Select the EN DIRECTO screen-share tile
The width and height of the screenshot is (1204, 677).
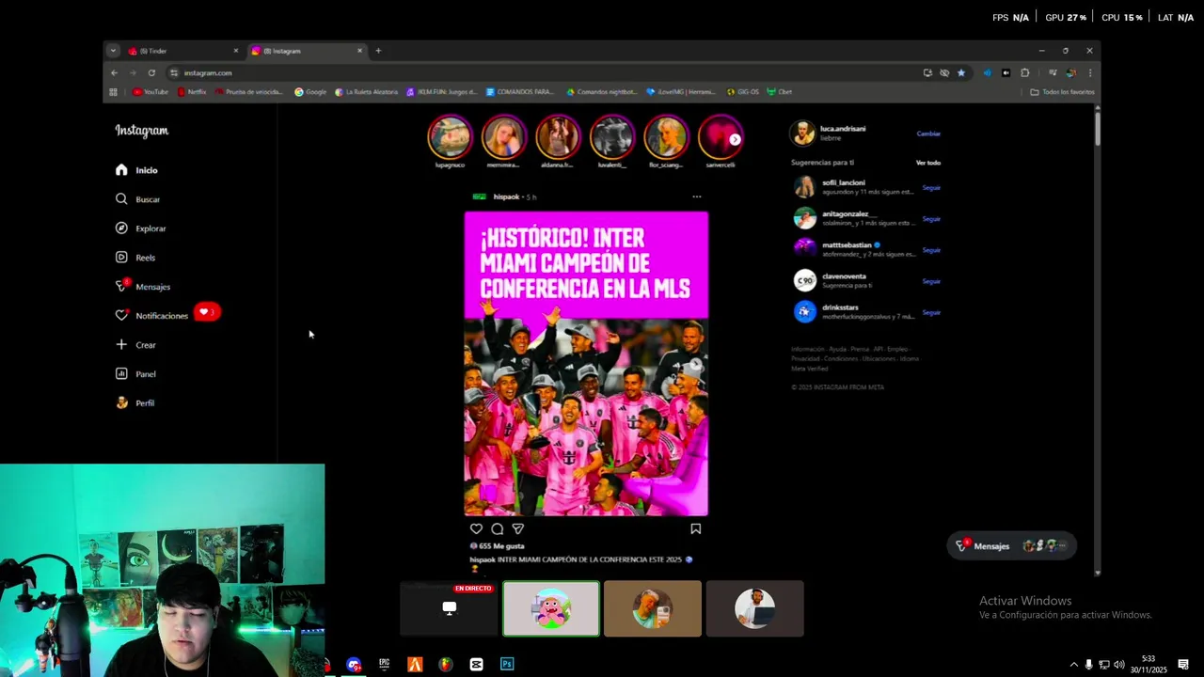click(x=449, y=608)
